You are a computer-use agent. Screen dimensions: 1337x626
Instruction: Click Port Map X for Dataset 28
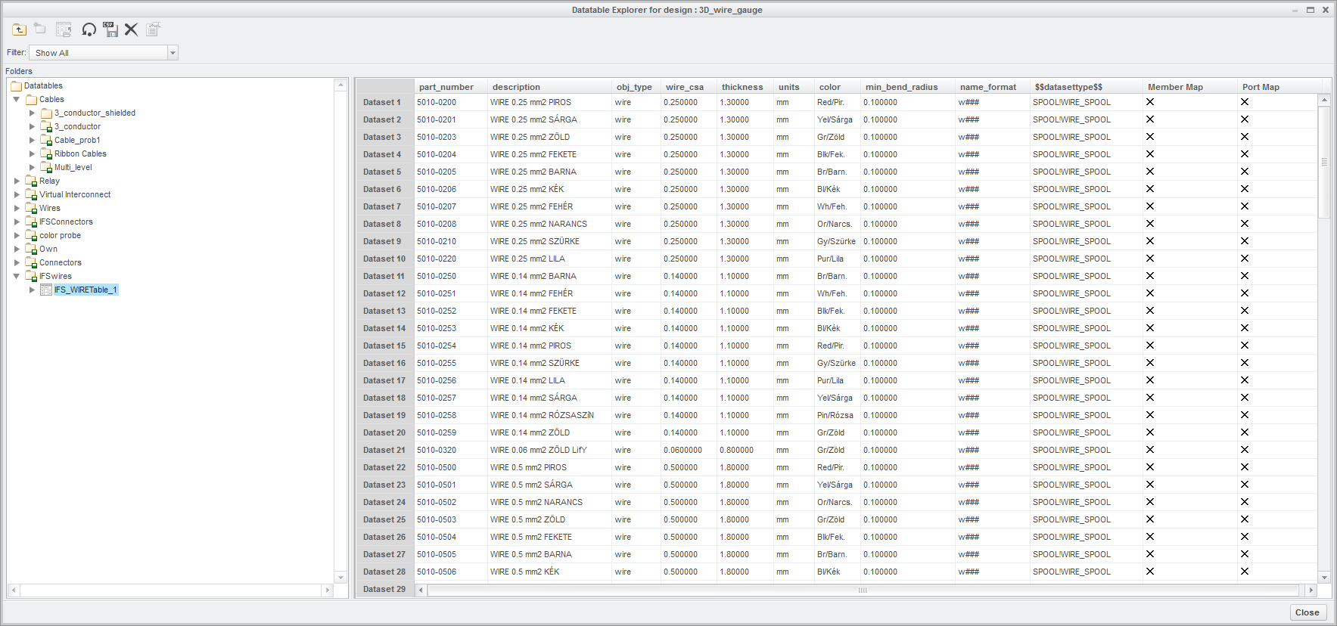pyautogui.click(x=1245, y=572)
